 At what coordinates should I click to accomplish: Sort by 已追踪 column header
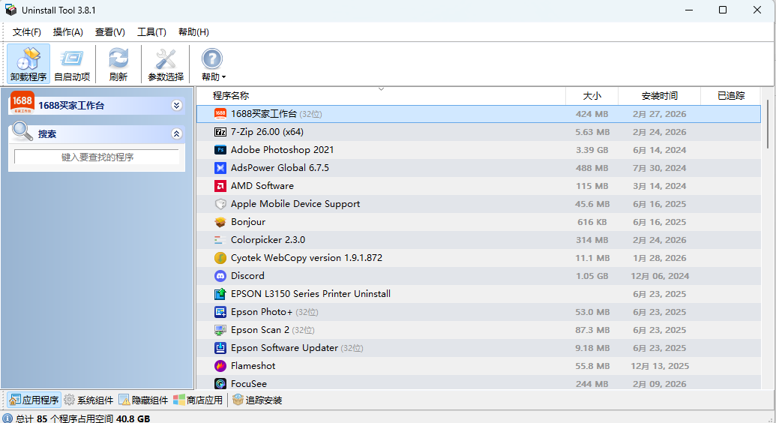click(x=731, y=95)
